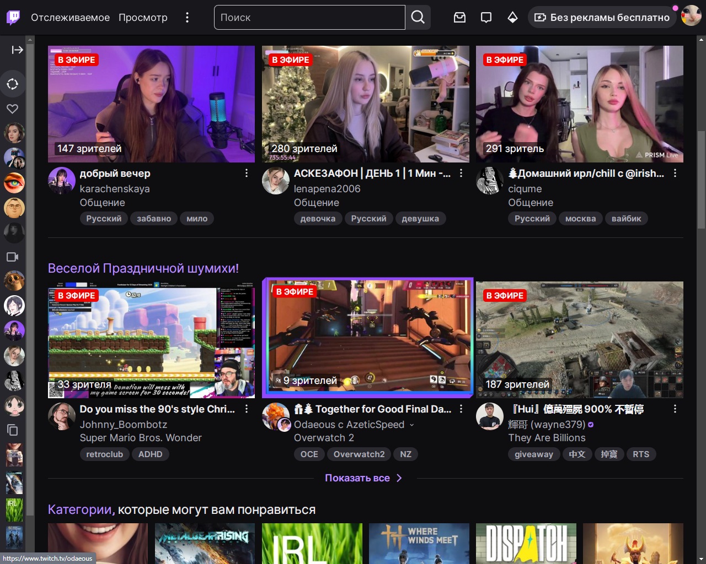Open Dispatch category cover
This screenshot has width=706, height=564.
pos(526,544)
